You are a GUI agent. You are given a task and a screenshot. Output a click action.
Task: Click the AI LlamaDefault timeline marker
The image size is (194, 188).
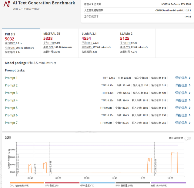pos(156,167)
